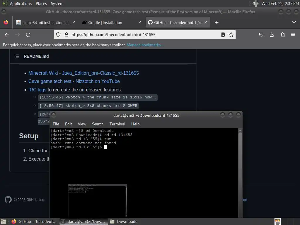300x225 pixels.
Task: Open a new Firefox tab
Action: point(217,23)
